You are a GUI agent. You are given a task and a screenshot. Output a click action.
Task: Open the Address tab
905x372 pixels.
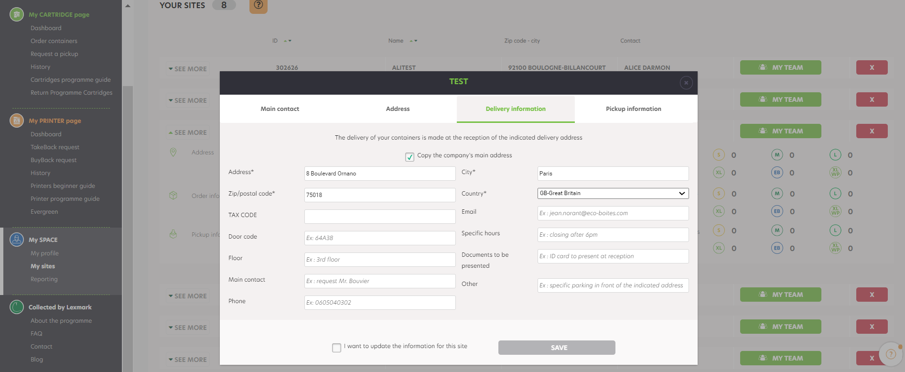[x=398, y=109]
